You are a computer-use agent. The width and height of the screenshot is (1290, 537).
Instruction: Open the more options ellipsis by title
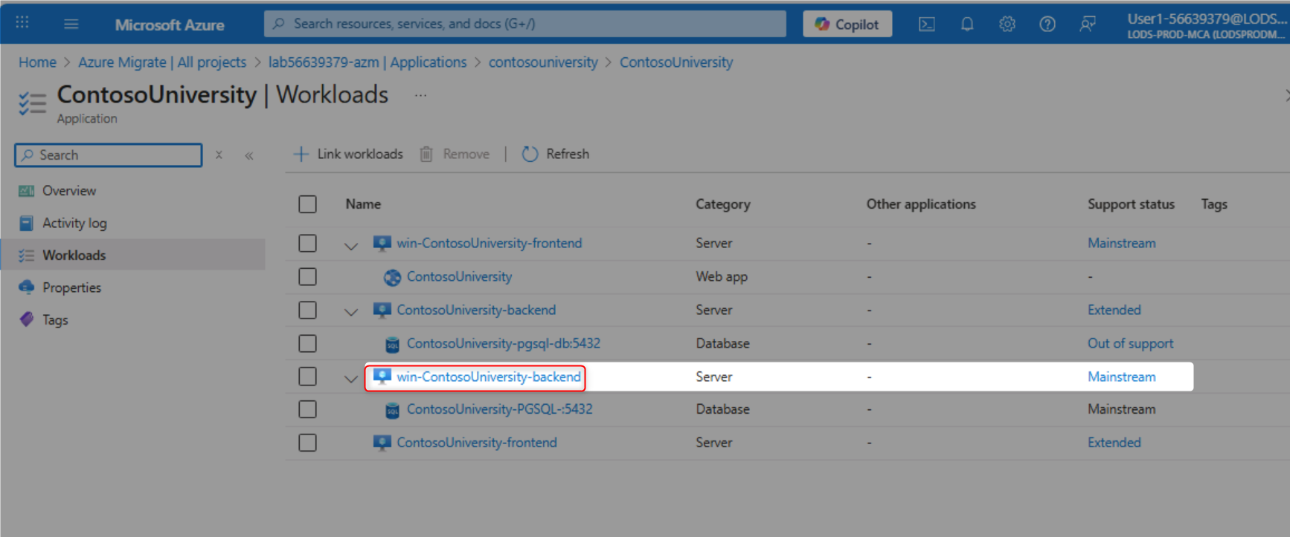click(x=421, y=95)
